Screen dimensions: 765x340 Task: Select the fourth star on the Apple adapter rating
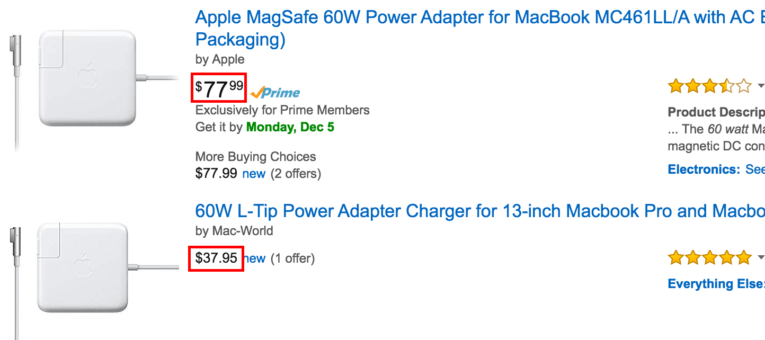(x=726, y=85)
